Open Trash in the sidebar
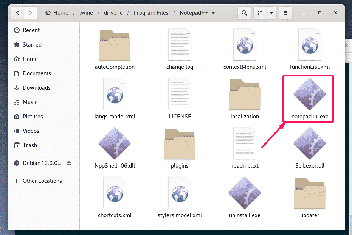Viewport: 352px width, 235px height. 44,145
